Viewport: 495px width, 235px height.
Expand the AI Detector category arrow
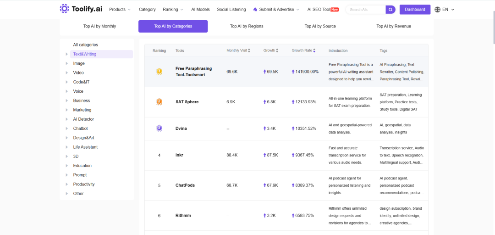66,119
